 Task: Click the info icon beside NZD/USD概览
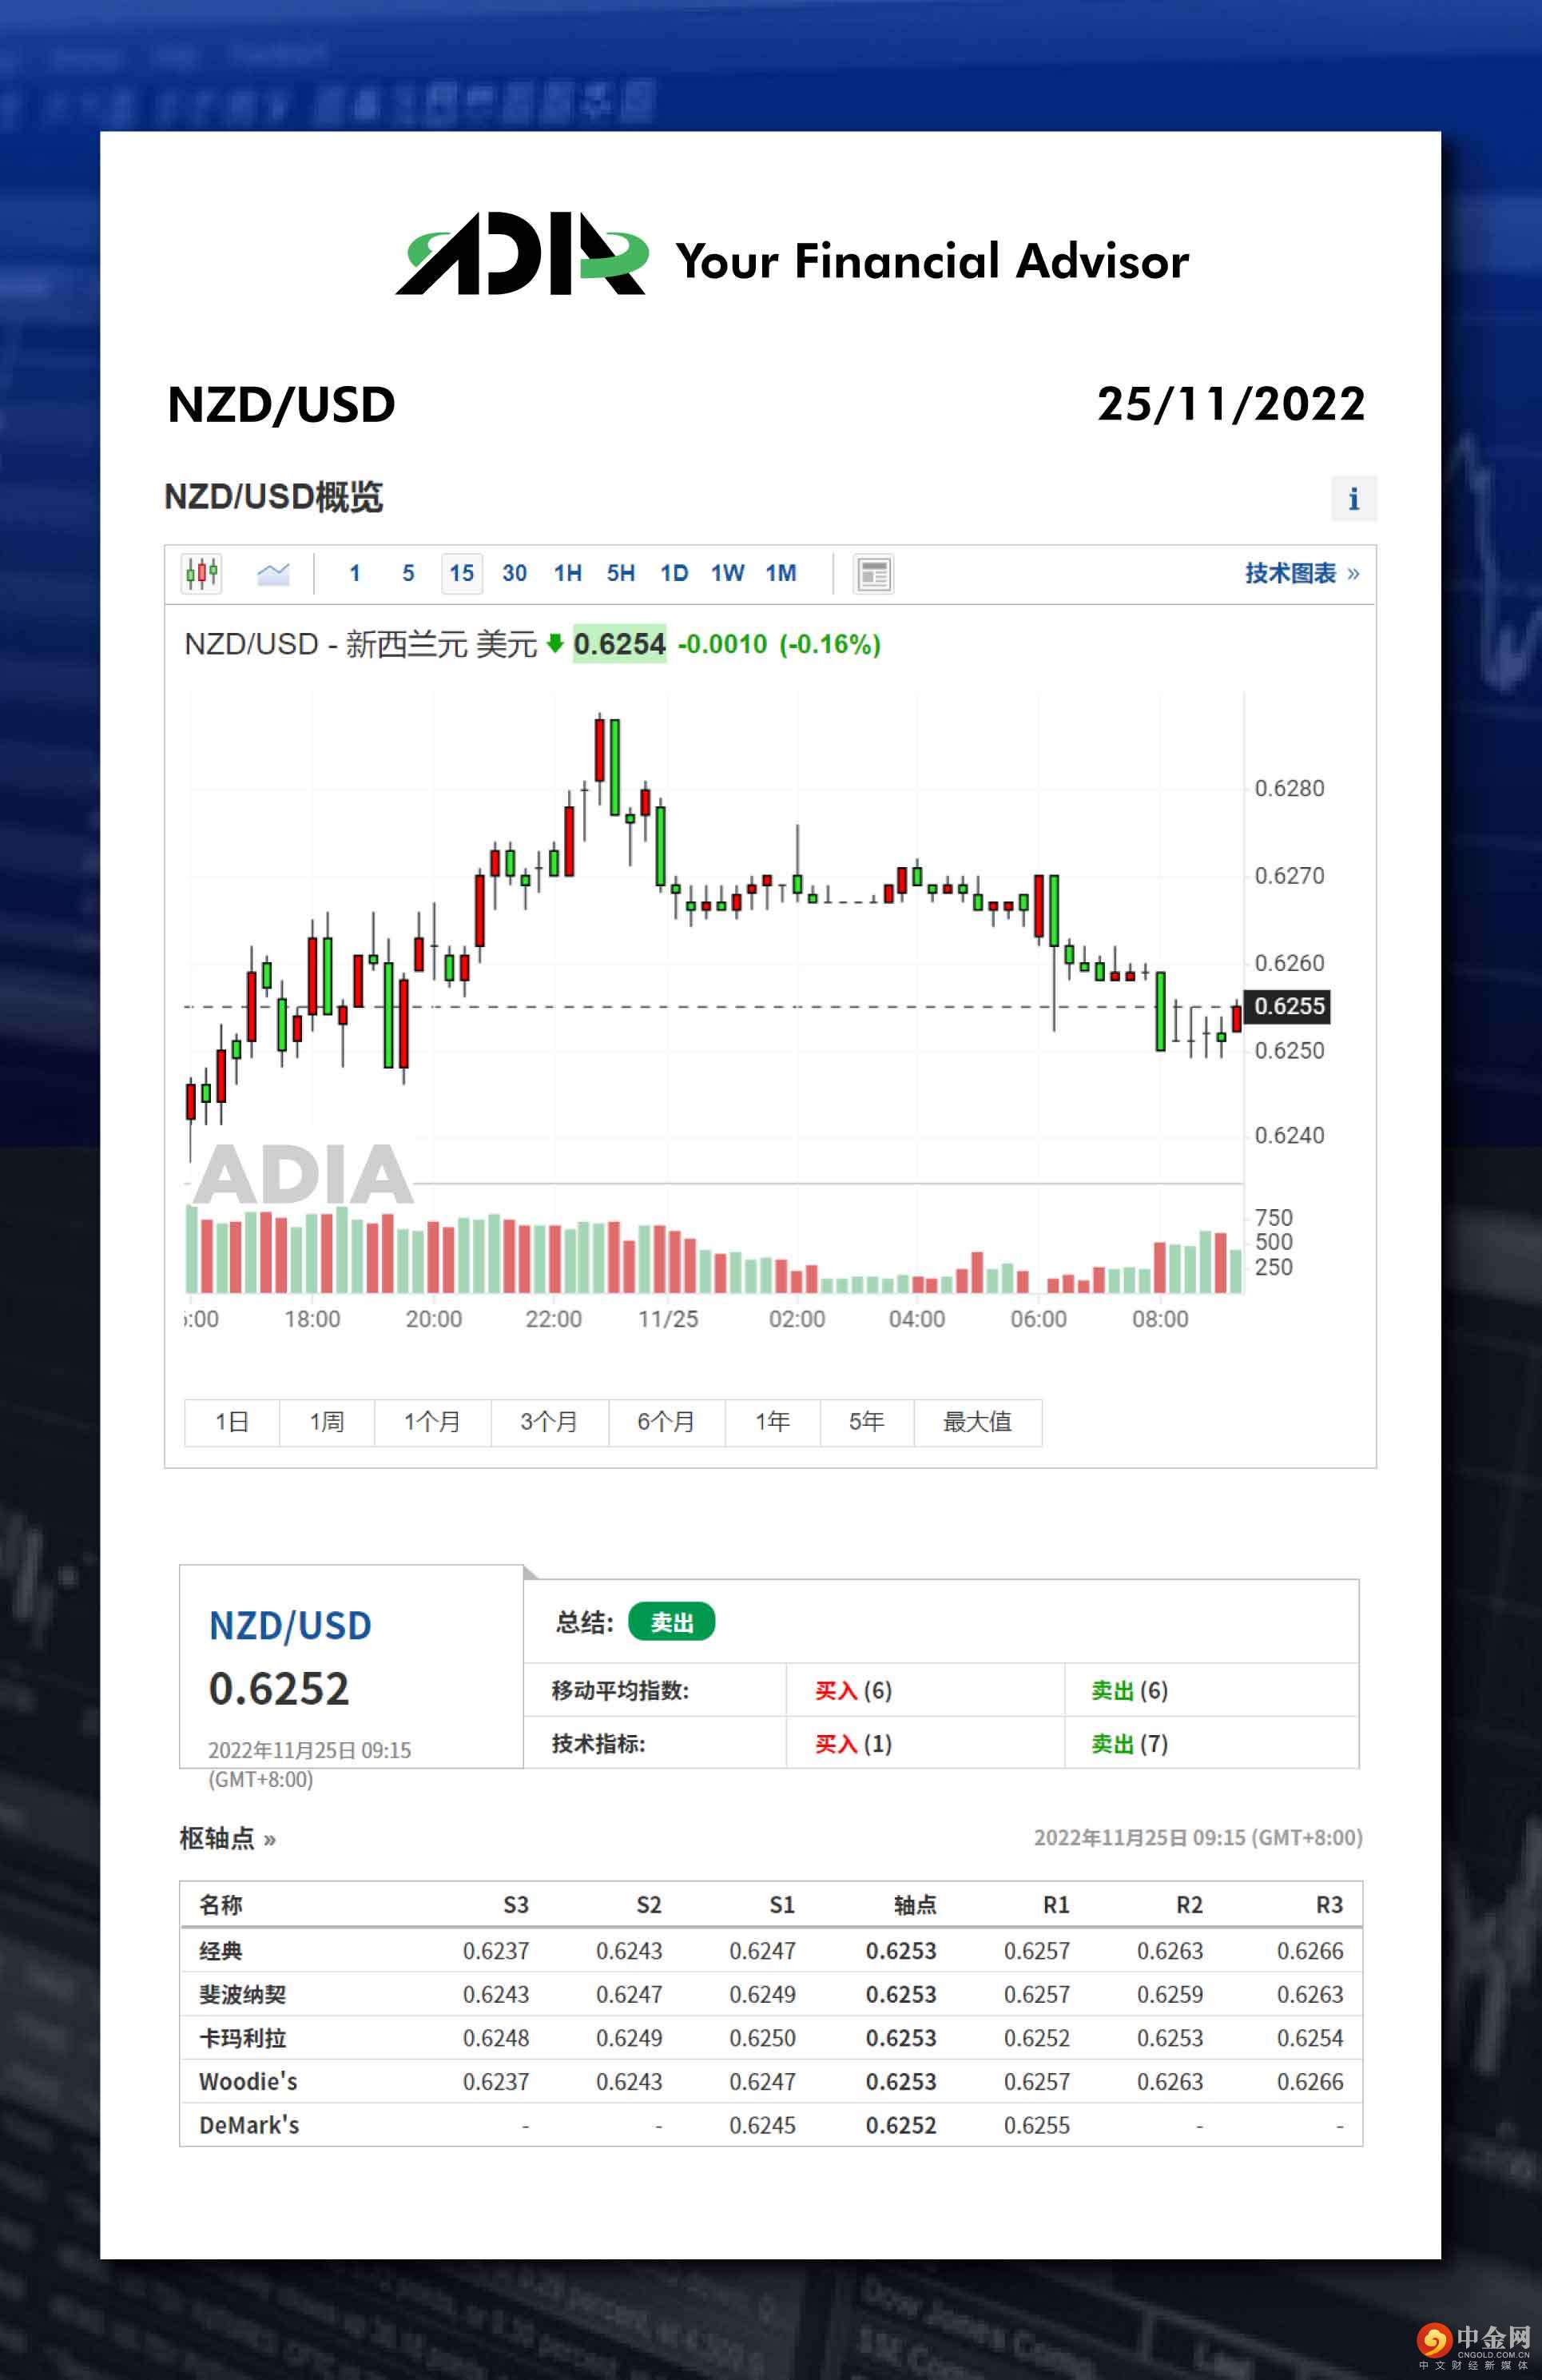[1353, 498]
